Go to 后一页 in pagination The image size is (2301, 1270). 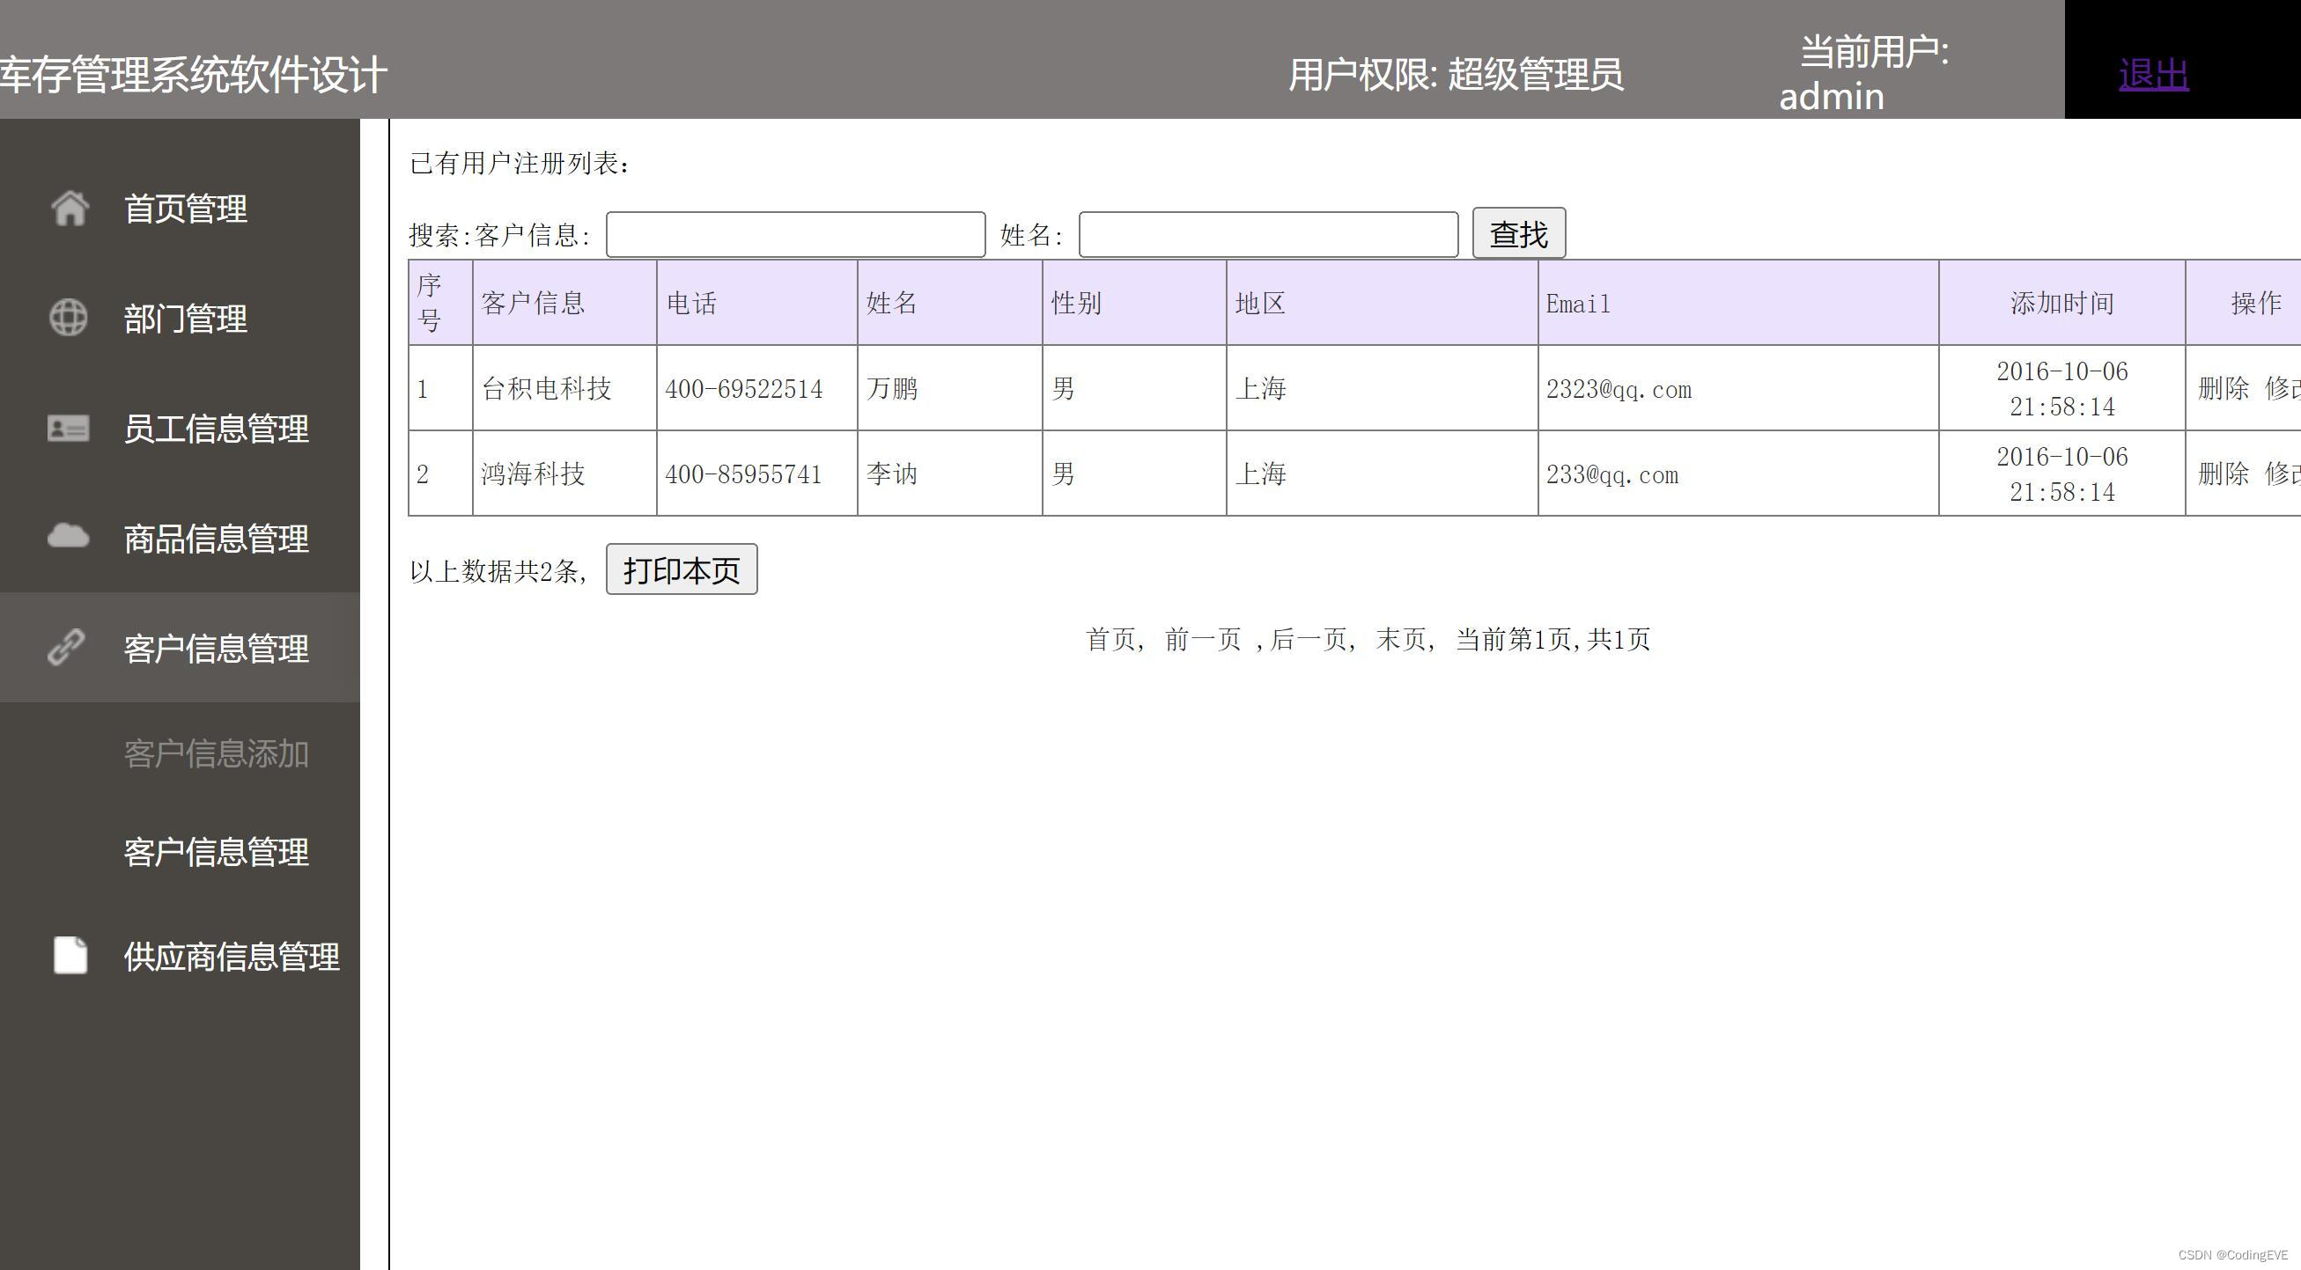(x=1309, y=639)
